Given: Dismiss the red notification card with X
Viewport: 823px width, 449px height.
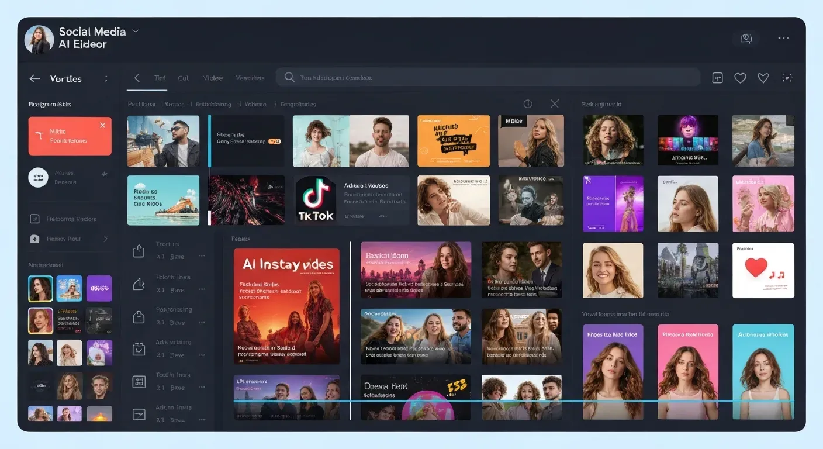Looking at the screenshot, I should [102, 125].
